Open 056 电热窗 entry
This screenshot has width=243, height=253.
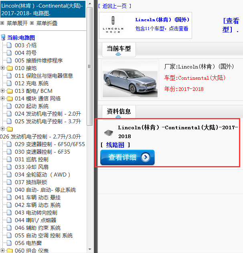click(28, 243)
